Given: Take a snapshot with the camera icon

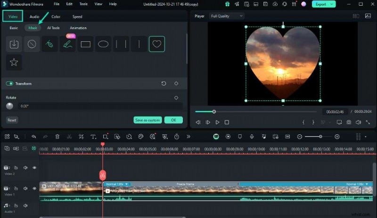Looking at the screenshot, I should (349, 122).
